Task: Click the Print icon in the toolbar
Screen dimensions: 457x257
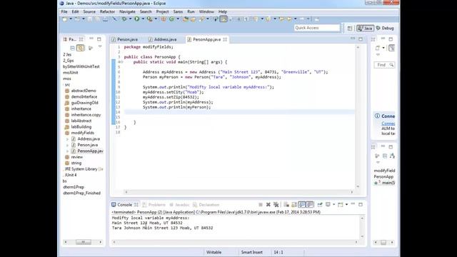Action: click(x=105, y=19)
